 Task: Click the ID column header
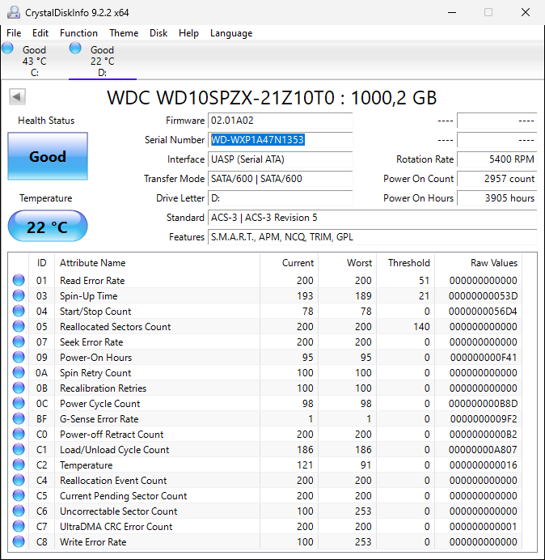[x=42, y=263]
